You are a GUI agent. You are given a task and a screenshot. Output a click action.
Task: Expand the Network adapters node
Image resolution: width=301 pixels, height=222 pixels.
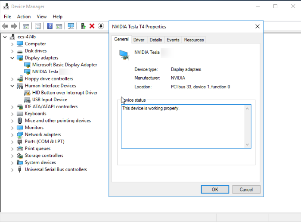click(x=12, y=135)
